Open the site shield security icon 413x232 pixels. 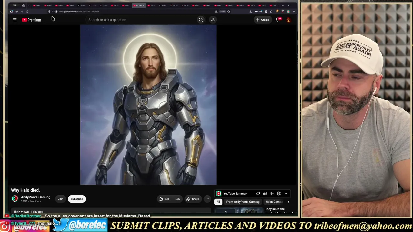click(x=49, y=12)
